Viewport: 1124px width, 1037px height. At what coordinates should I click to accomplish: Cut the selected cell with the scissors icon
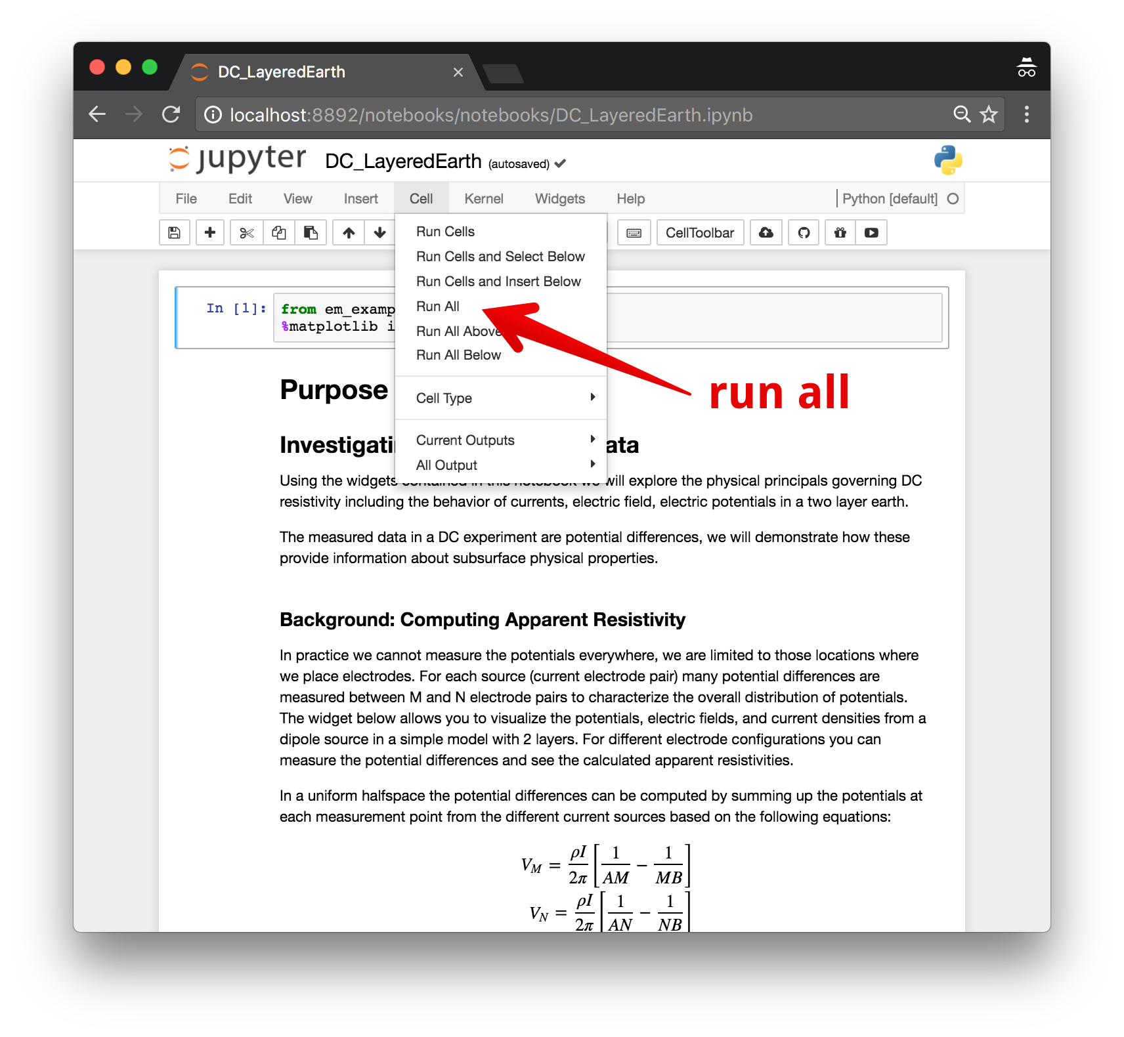(247, 233)
